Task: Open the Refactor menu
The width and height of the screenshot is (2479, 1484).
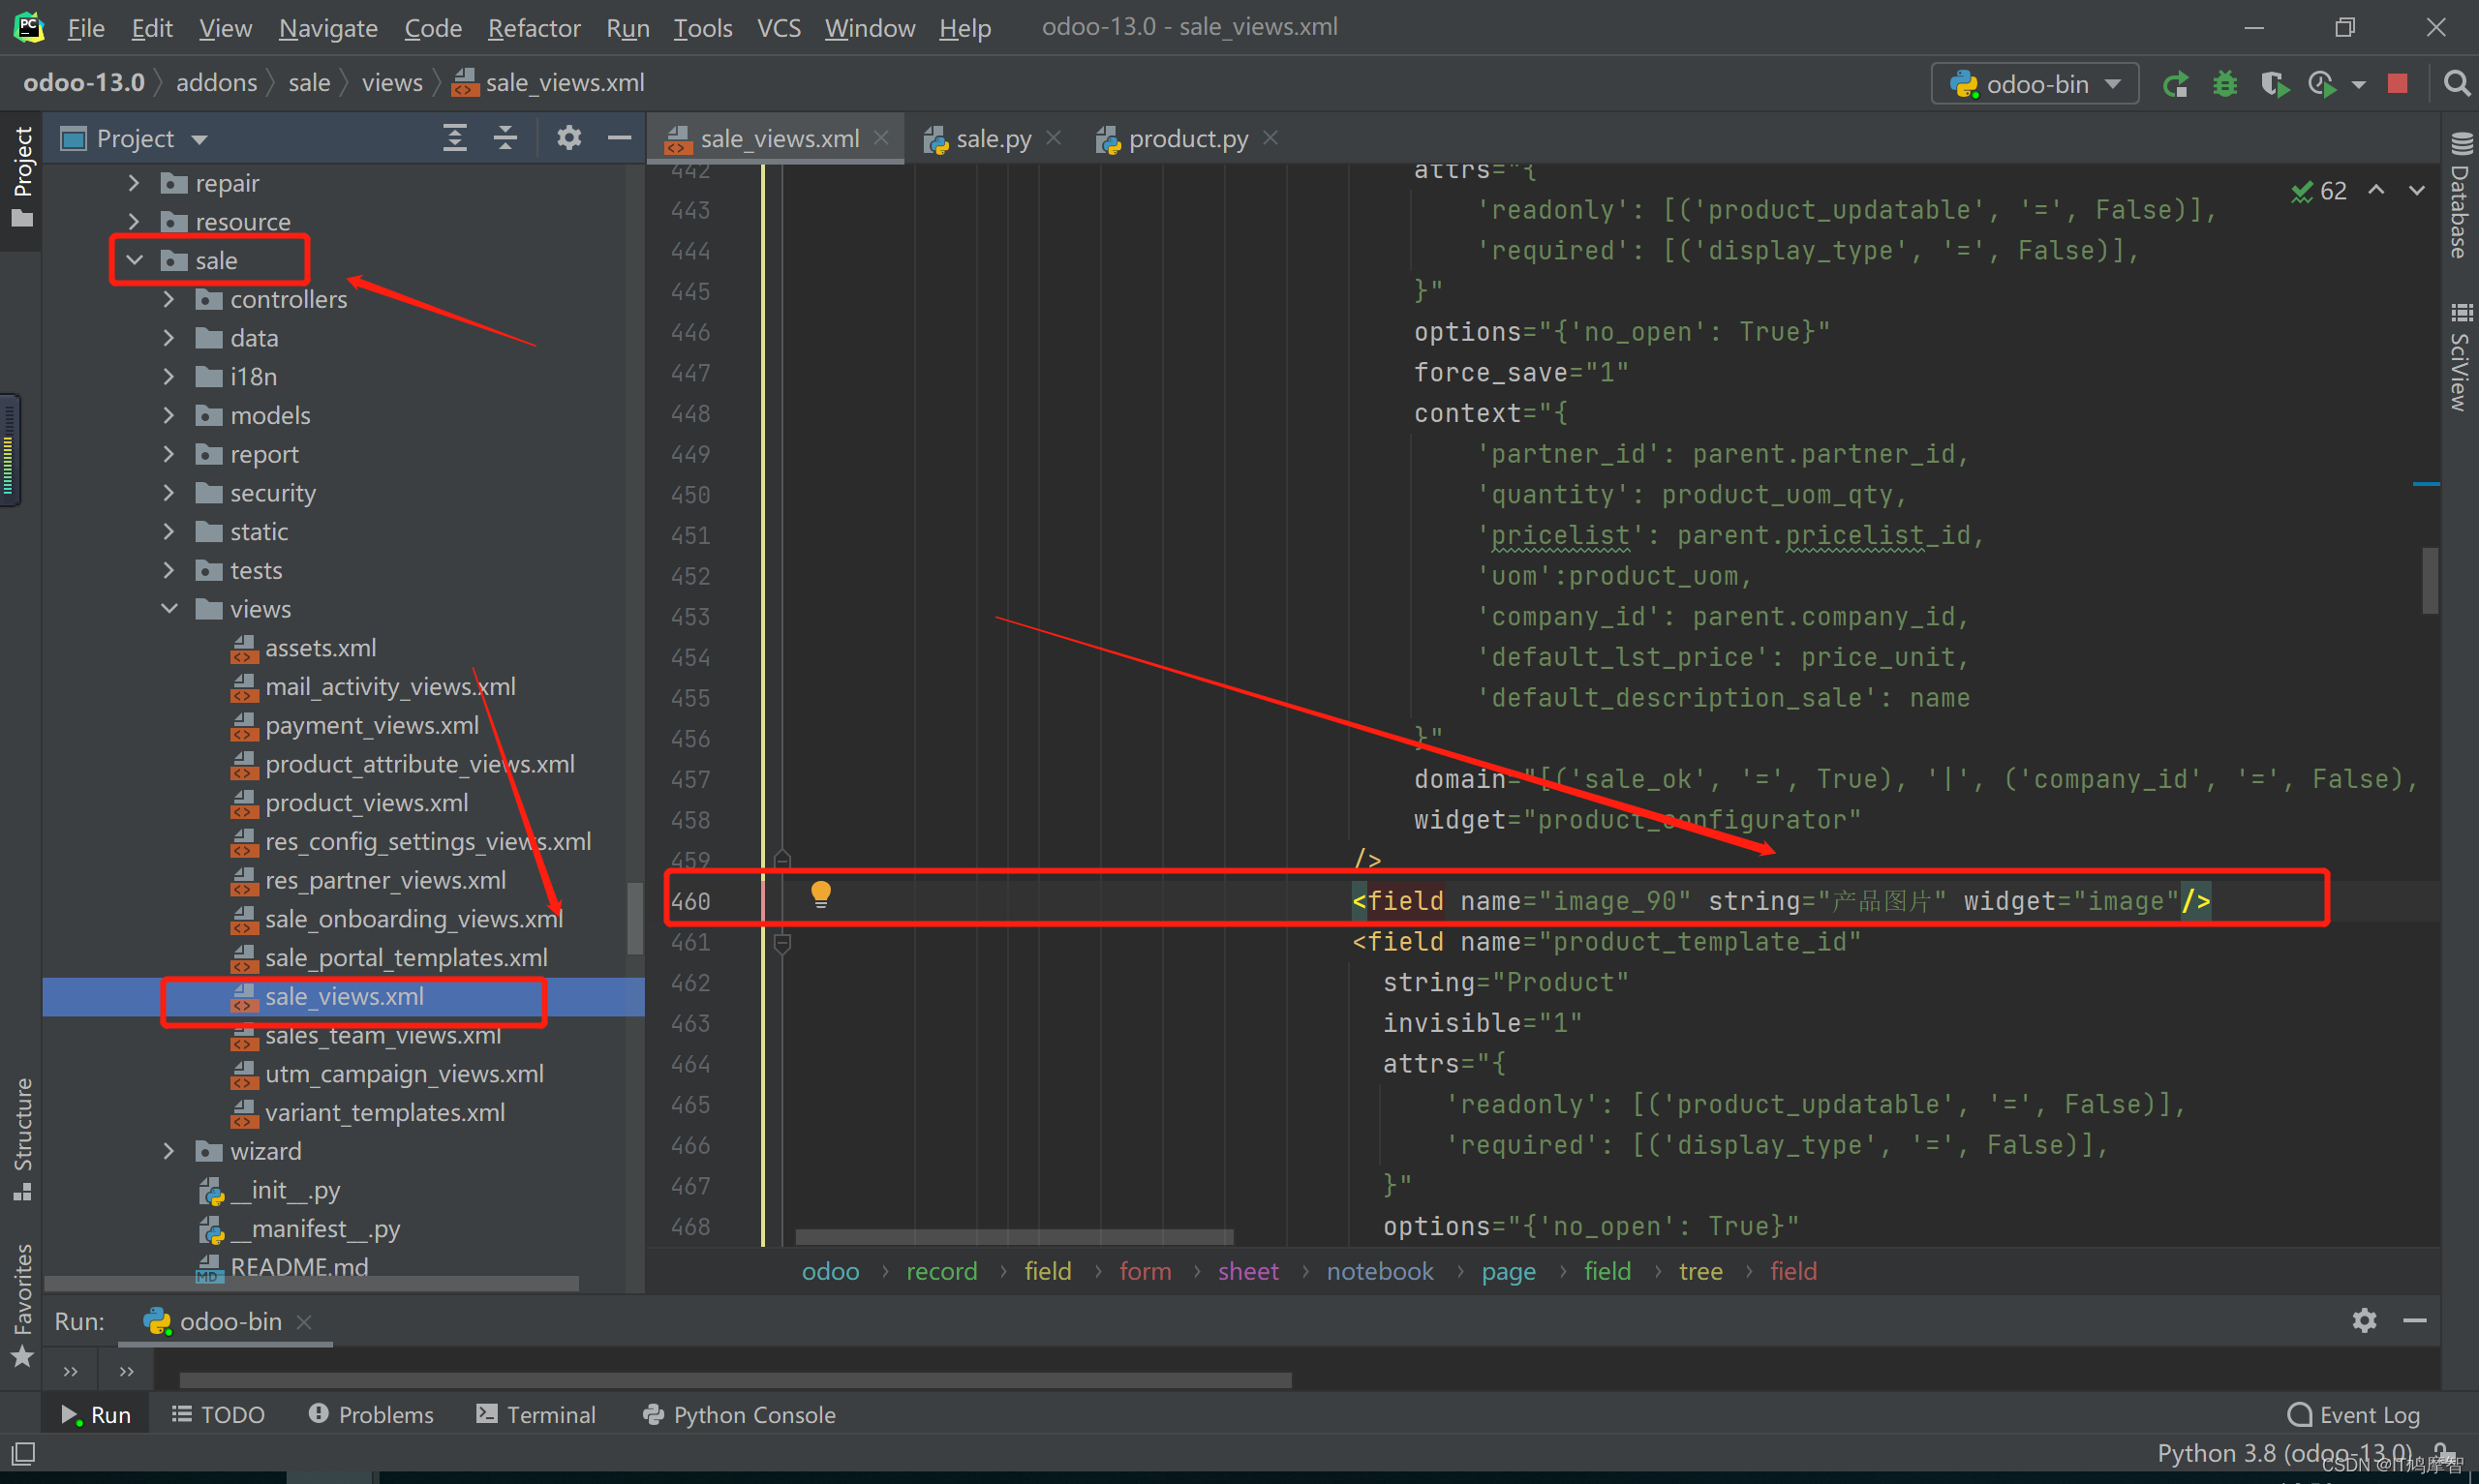Action: (533, 28)
